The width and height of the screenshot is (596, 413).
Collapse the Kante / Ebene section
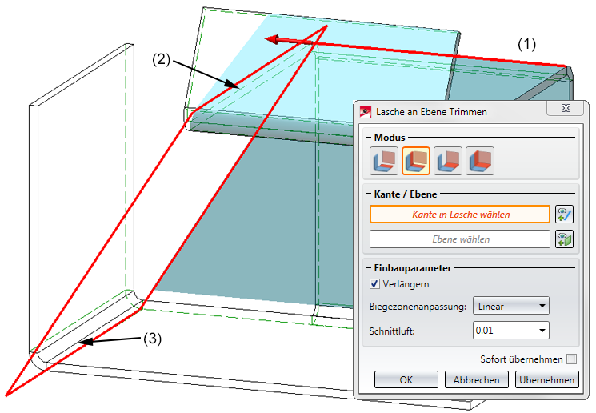coord(369,194)
